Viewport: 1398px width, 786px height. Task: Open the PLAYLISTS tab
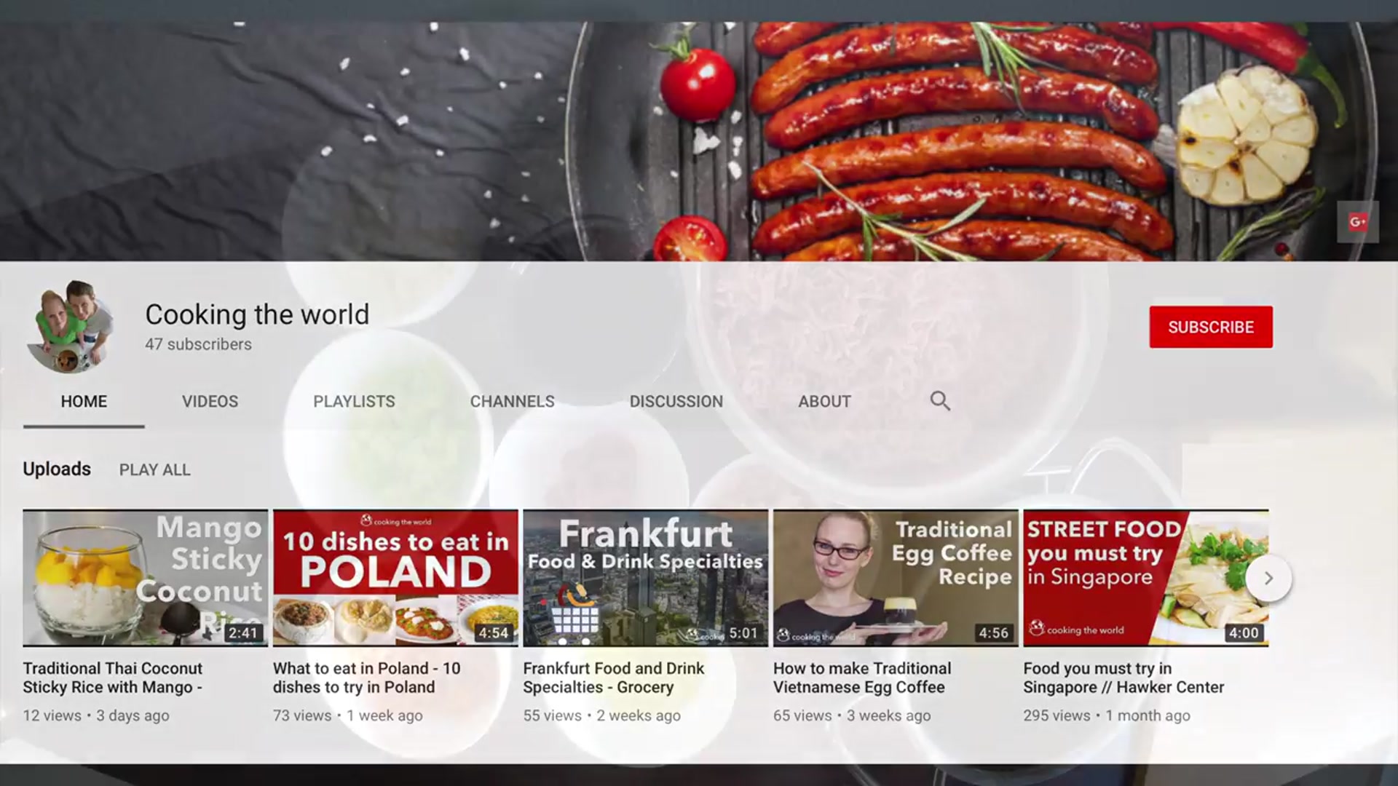354,402
